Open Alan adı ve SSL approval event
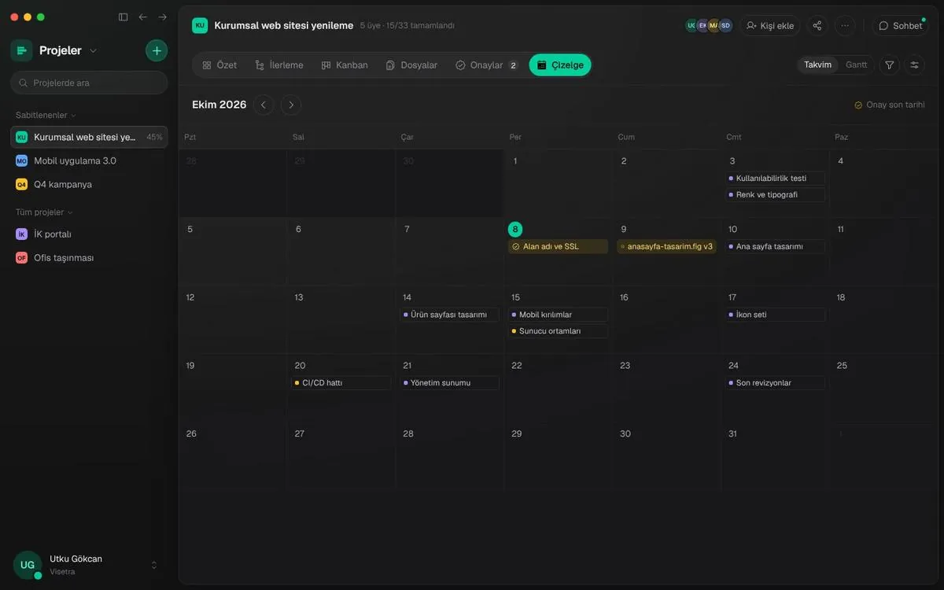The height and width of the screenshot is (590, 944). [558, 246]
